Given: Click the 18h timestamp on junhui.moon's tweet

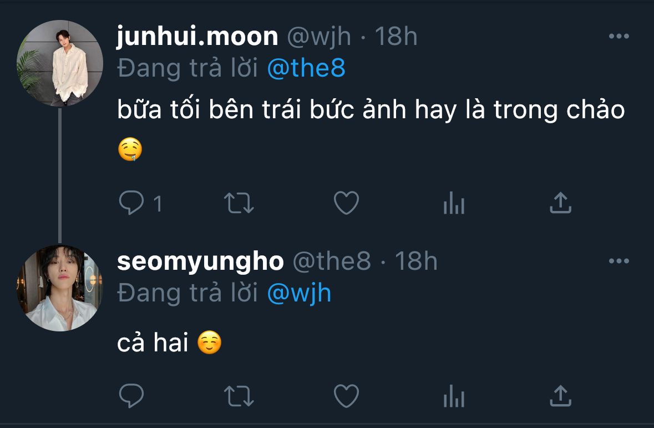Looking at the screenshot, I should point(396,37).
